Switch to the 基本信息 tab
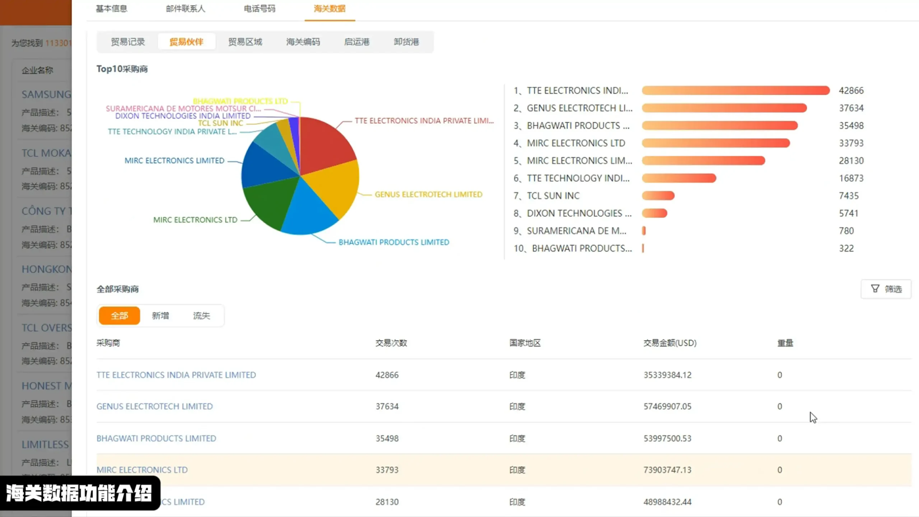 click(x=111, y=9)
